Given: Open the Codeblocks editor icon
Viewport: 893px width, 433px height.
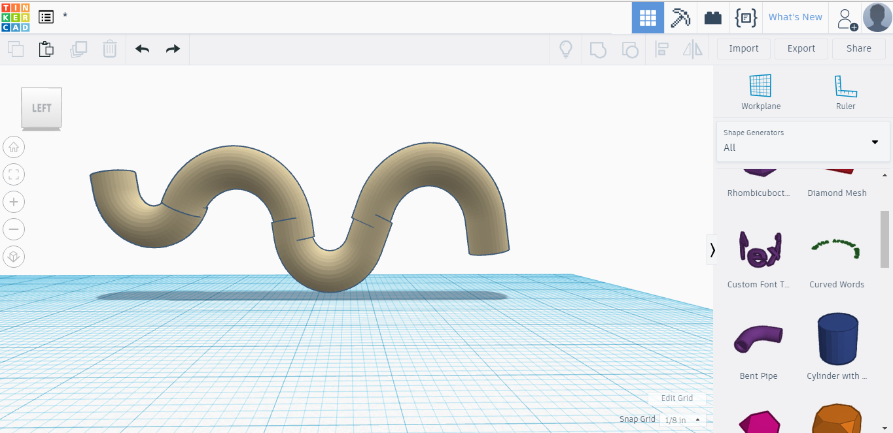Looking at the screenshot, I should pos(746,18).
